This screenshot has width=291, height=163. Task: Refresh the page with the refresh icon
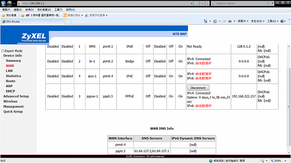click(x=202, y=3)
